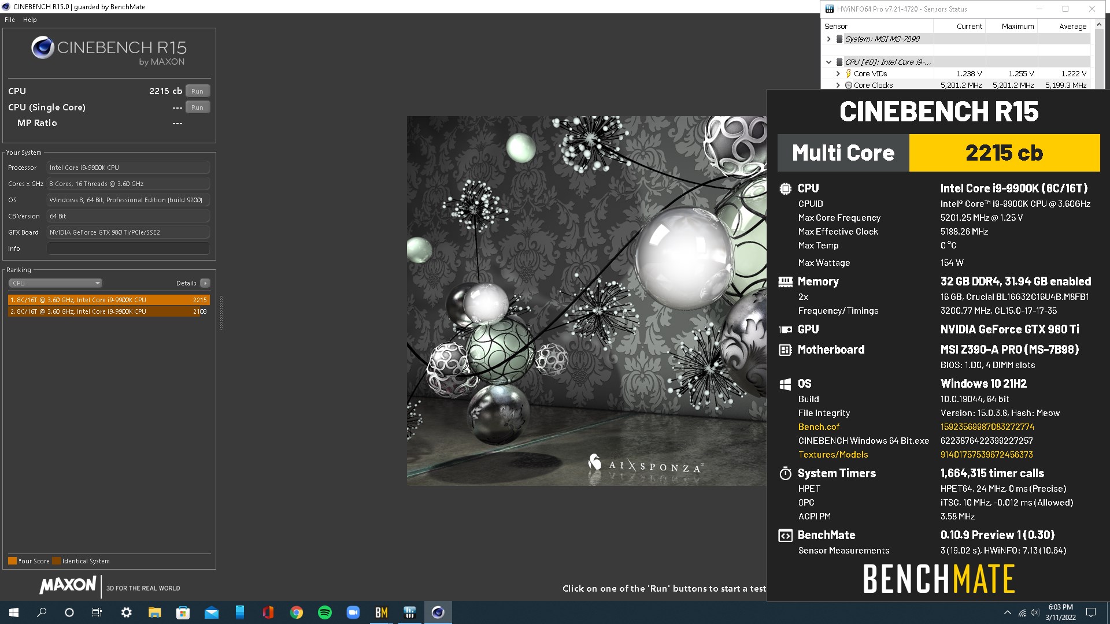Minimize the HWiNFO64 Sensors Status window
The width and height of the screenshot is (1110, 624).
pos(1039,9)
